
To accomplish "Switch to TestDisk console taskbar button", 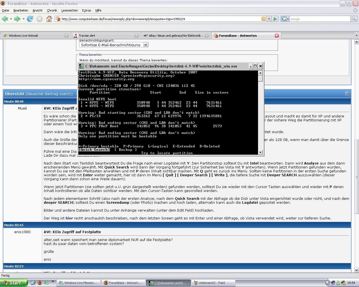I will (x=168, y=283).
